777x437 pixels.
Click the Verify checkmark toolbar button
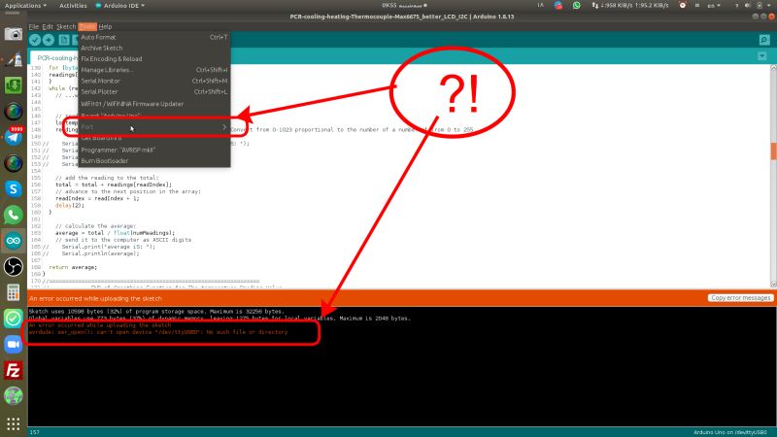[35, 40]
